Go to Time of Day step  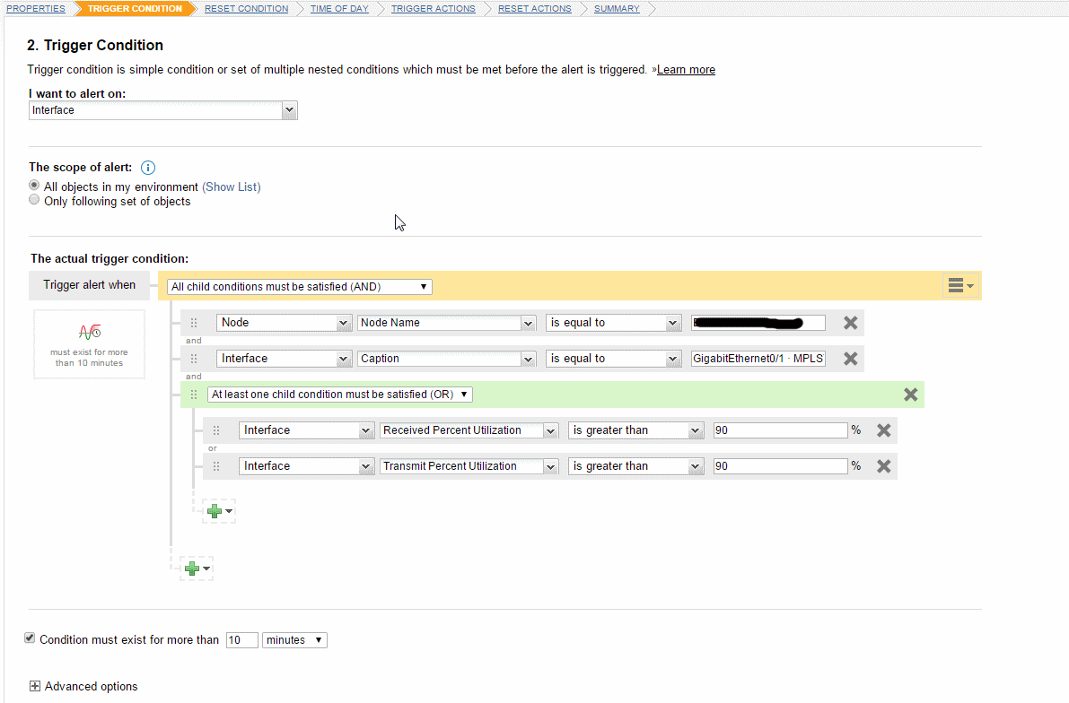339,9
